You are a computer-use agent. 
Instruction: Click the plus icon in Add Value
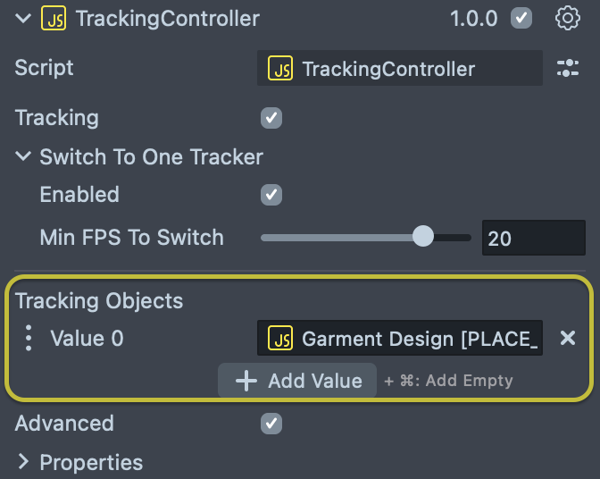pos(246,381)
